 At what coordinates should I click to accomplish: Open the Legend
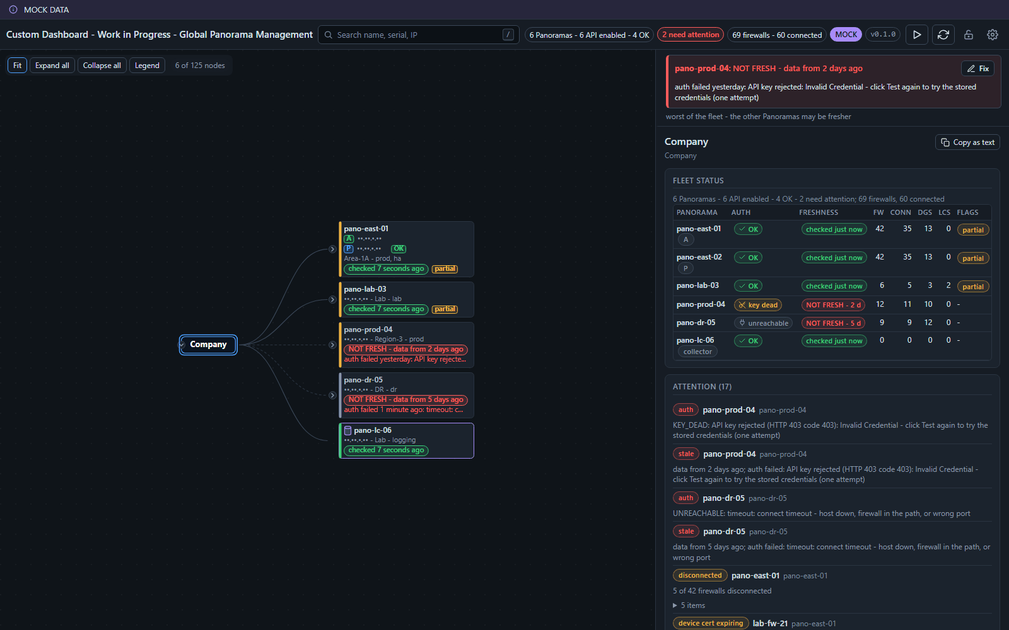tap(147, 66)
